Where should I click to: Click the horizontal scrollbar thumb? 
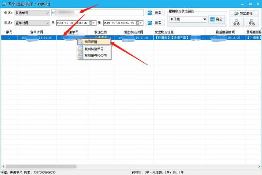(41, 166)
